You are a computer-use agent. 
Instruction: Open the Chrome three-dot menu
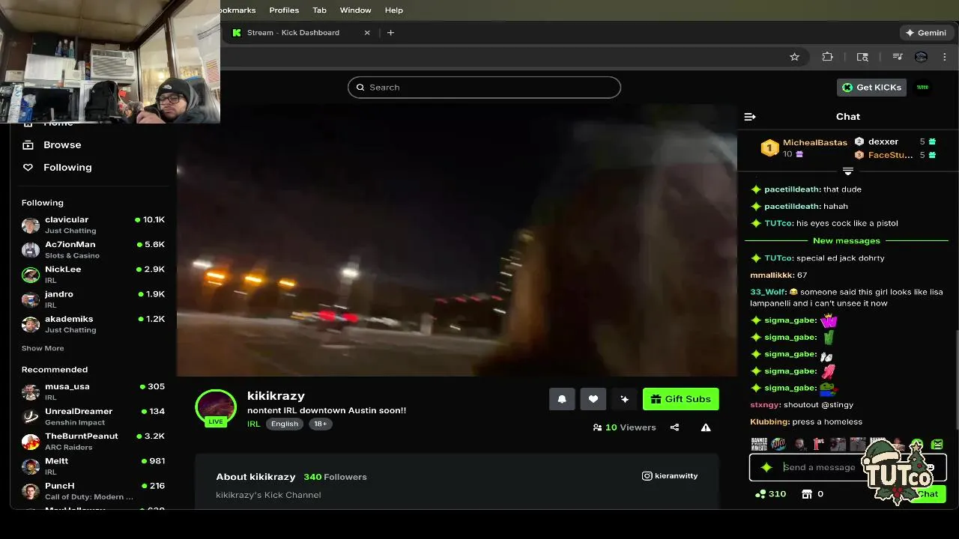pyautogui.click(x=945, y=57)
